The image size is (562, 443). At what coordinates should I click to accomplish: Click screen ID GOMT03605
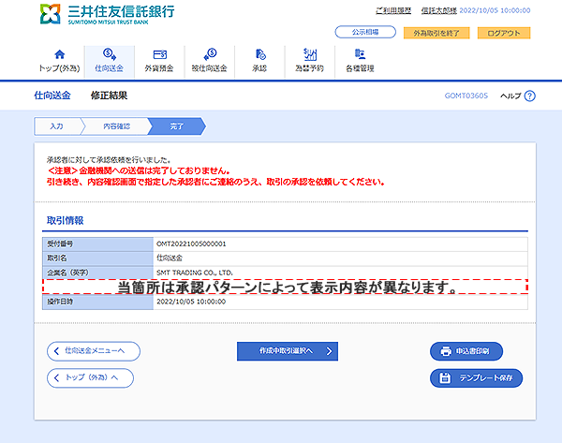(466, 96)
